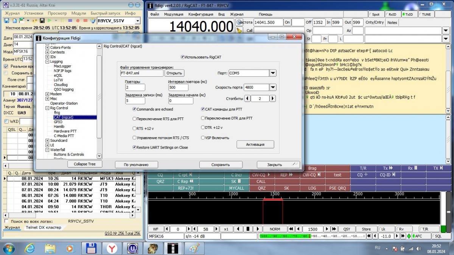Open the COM5 port dropdown
Viewport: 454px width, 255px height.
coord(273,73)
